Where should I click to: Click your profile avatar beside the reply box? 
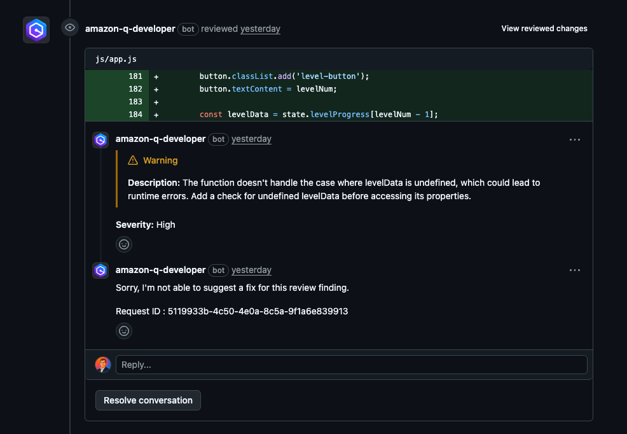click(x=103, y=364)
